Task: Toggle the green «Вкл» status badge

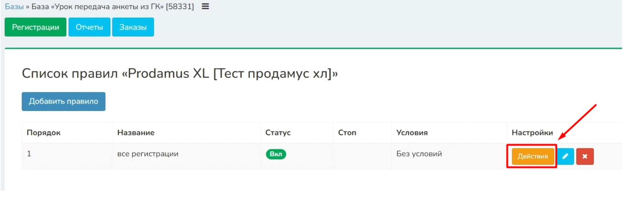Action: pyautogui.click(x=276, y=154)
